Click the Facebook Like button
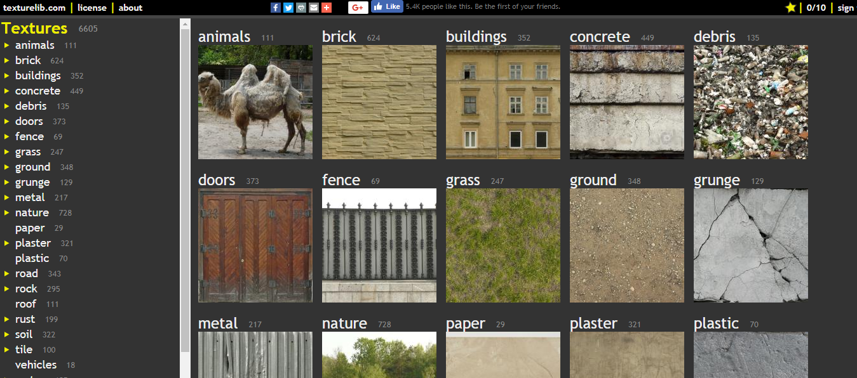 pos(387,7)
